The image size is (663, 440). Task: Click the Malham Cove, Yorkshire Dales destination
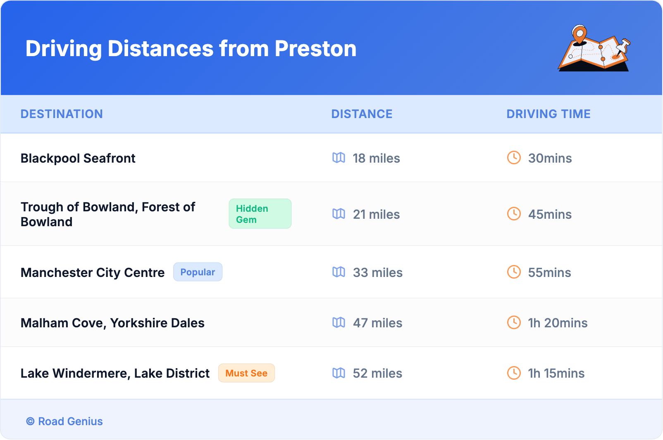click(x=112, y=323)
